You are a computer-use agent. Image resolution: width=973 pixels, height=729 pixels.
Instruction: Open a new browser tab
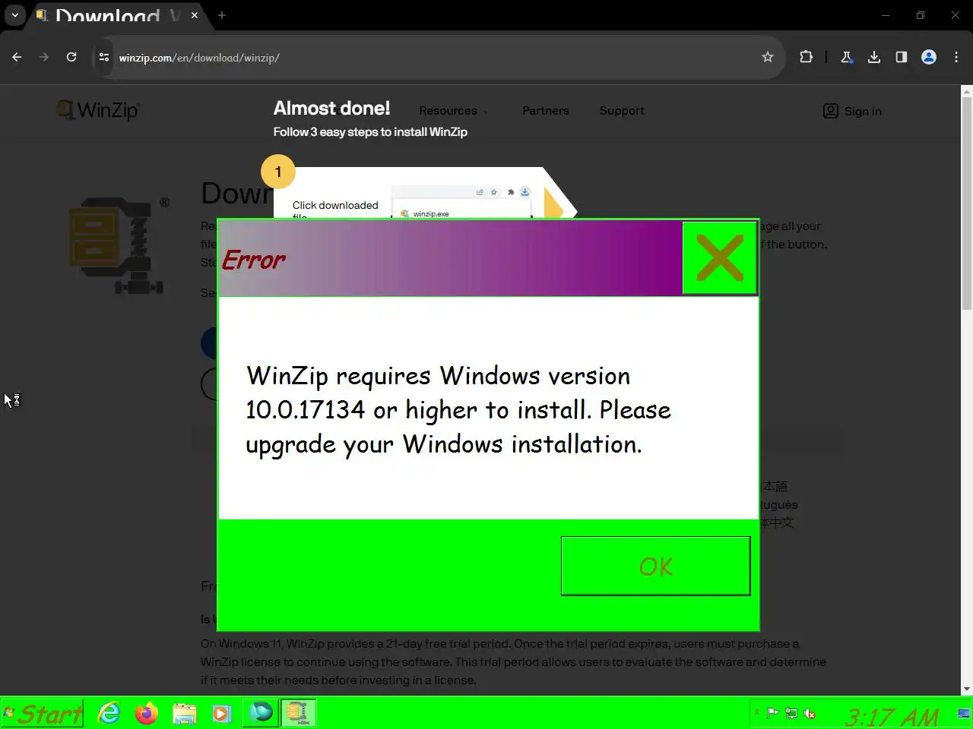click(222, 15)
